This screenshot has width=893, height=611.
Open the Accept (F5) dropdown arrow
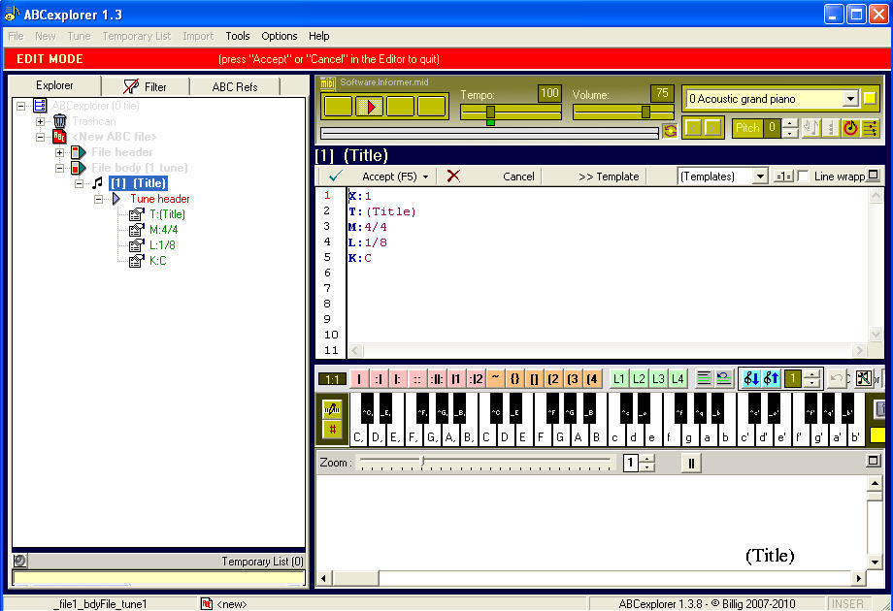click(x=426, y=177)
